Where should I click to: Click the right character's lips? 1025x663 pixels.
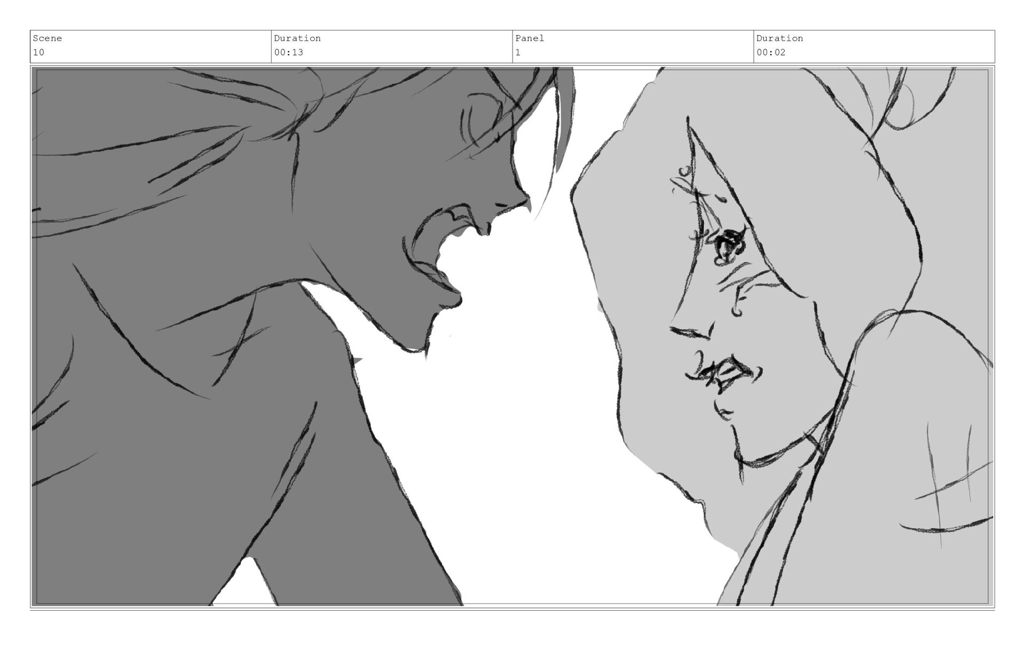point(723,371)
